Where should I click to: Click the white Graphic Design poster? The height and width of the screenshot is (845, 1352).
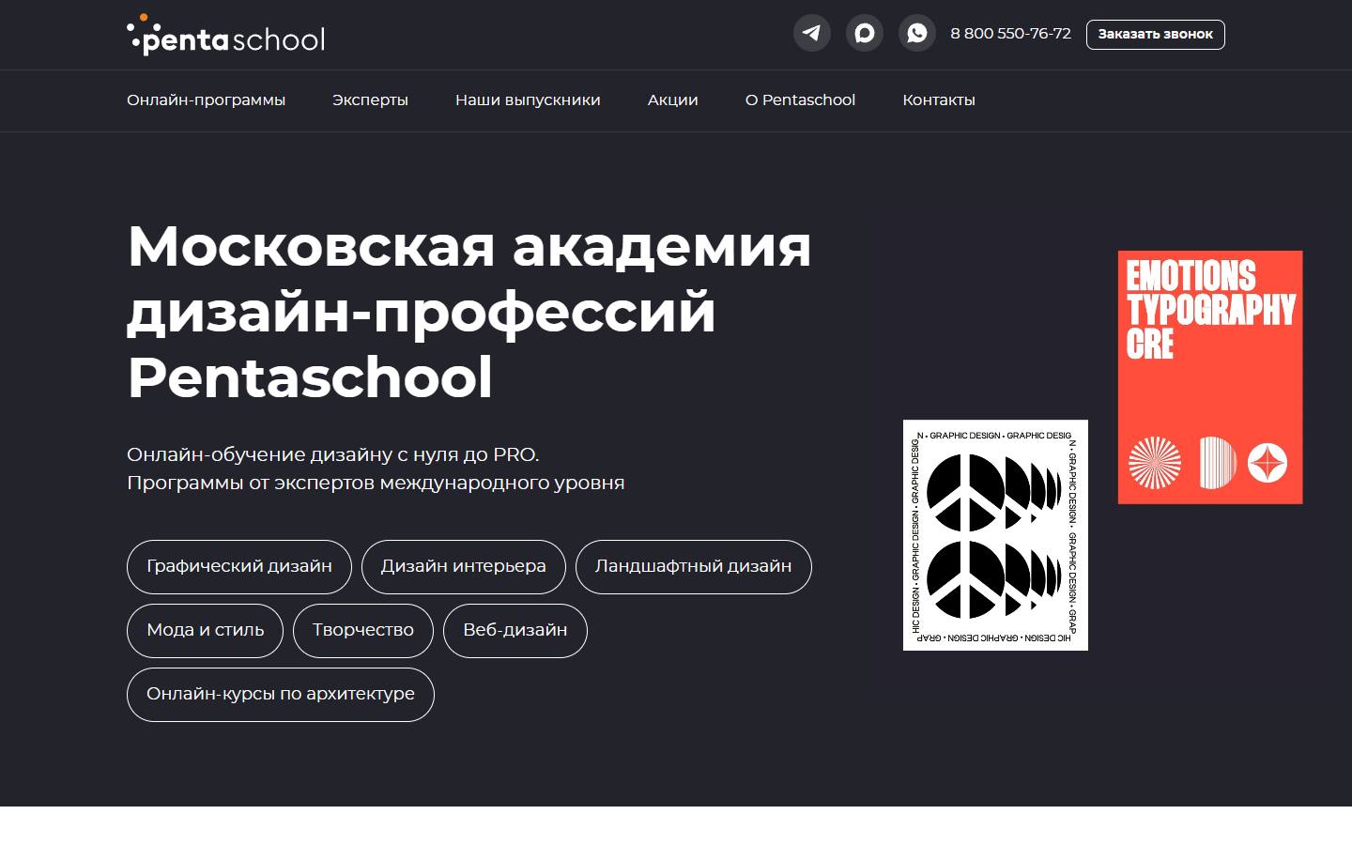995,535
